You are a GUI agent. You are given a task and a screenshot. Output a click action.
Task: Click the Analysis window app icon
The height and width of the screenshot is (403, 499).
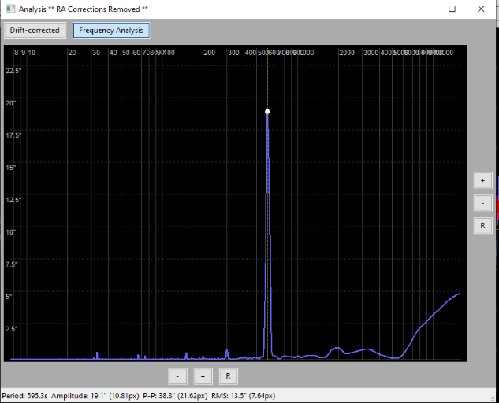pos(10,9)
